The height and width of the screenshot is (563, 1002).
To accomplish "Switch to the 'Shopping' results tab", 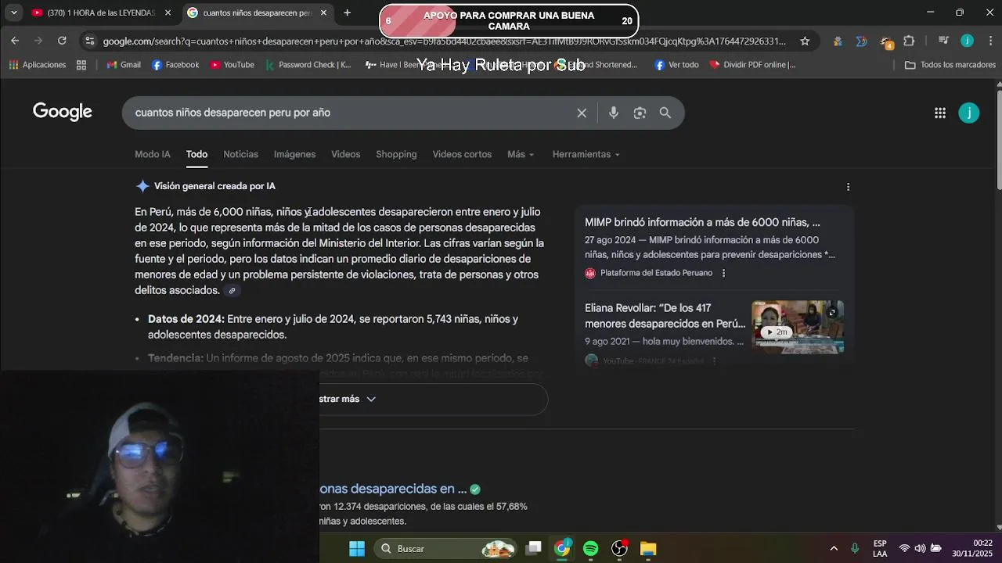I will (396, 154).
